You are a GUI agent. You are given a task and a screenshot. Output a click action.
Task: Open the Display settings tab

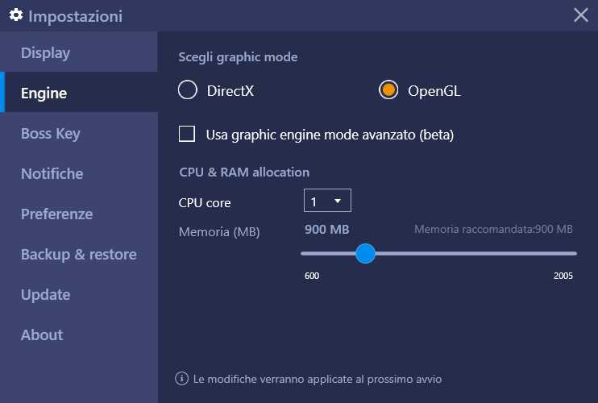(x=78, y=52)
